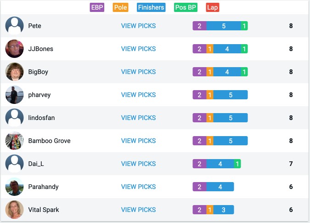
Task: Click the purple EBP legend badge
Action: (97, 7)
